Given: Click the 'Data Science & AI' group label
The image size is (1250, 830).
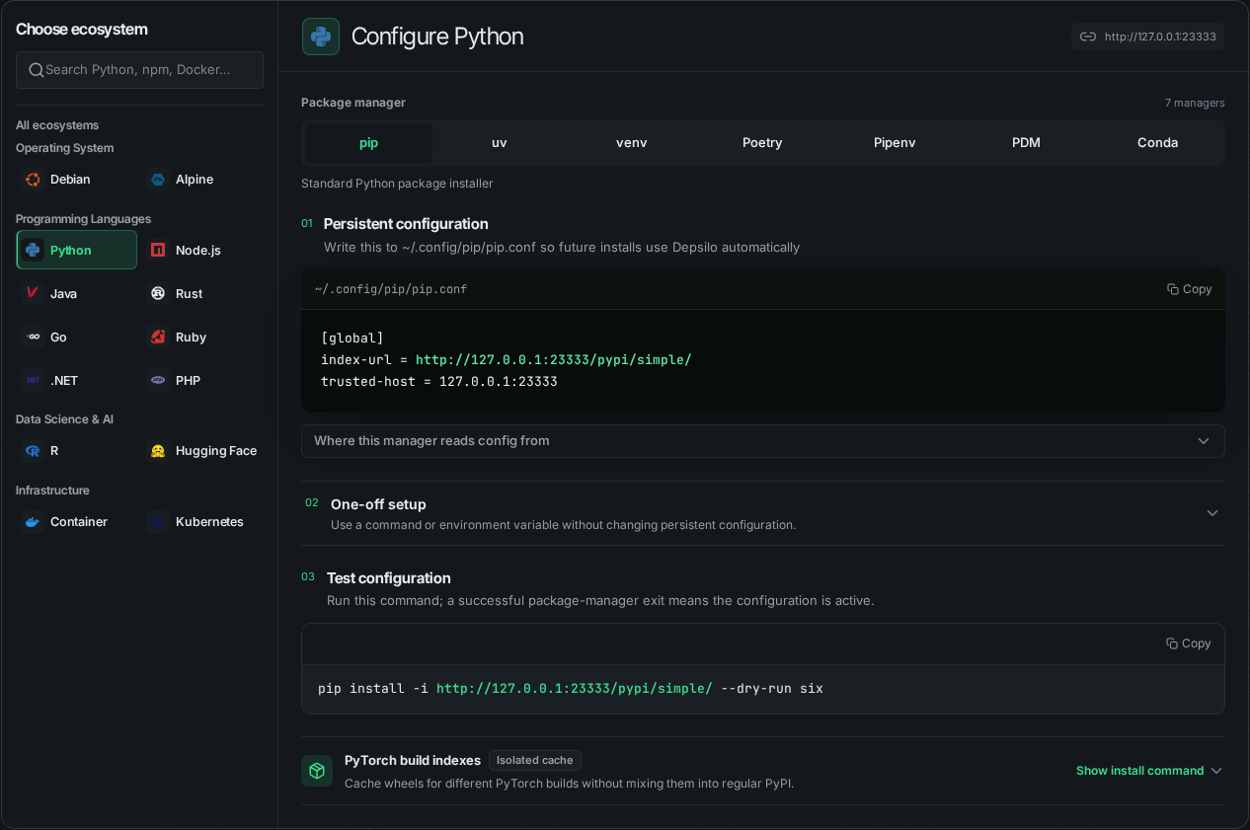Looking at the screenshot, I should point(65,419).
